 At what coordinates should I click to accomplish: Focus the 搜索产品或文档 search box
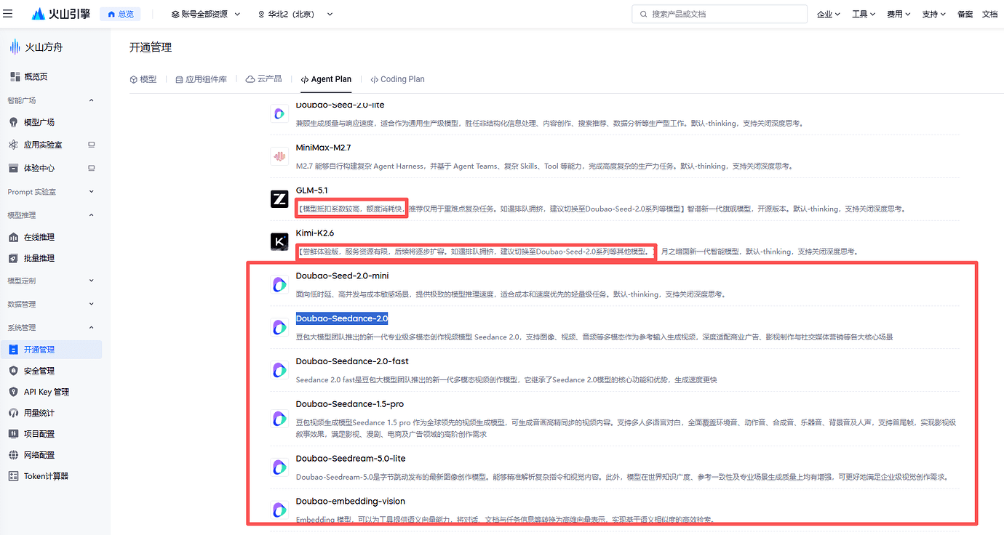(720, 14)
